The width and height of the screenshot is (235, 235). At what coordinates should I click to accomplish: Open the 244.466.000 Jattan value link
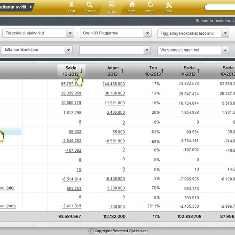pos(114,84)
